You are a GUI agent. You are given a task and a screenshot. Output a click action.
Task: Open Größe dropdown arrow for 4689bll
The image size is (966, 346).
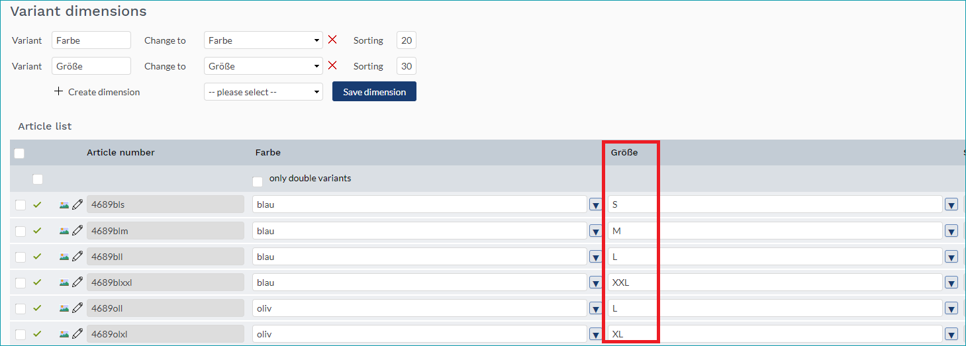[x=951, y=257]
